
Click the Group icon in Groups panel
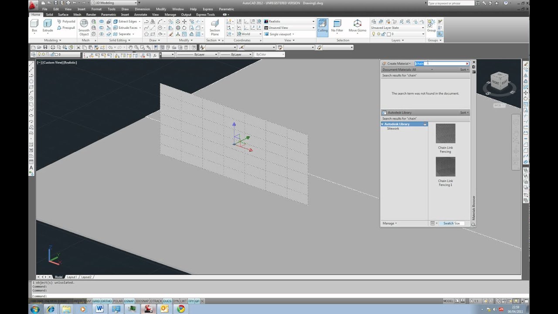(x=431, y=25)
